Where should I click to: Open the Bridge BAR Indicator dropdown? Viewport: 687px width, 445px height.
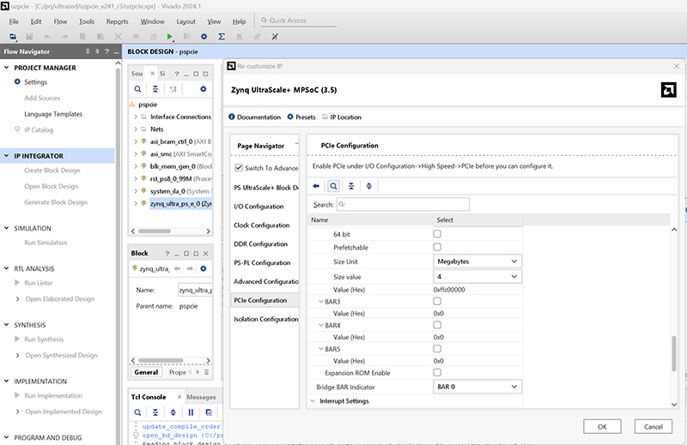pyautogui.click(x=477, y=388)
